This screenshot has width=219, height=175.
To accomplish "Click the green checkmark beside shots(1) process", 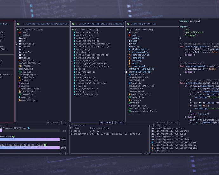I will (x=13, y=136).
